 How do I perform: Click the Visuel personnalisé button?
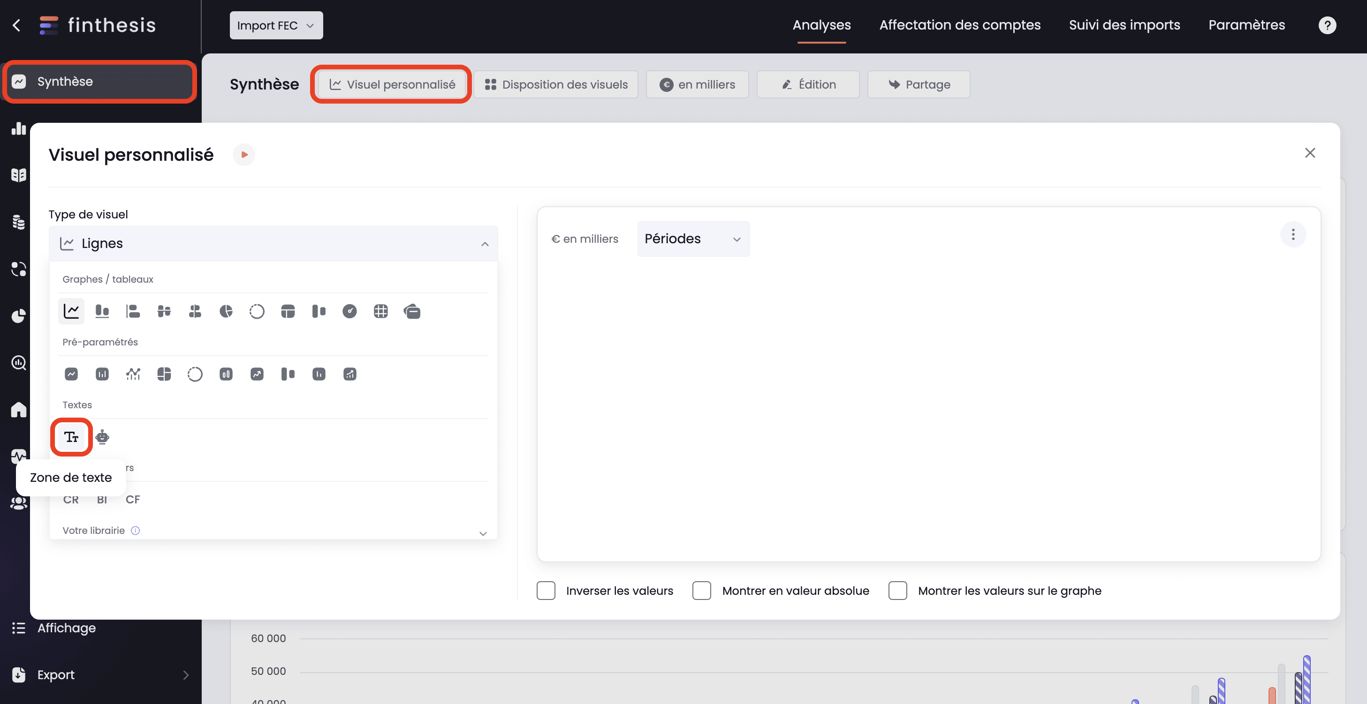pyautogui.click(x=392, y=85)
